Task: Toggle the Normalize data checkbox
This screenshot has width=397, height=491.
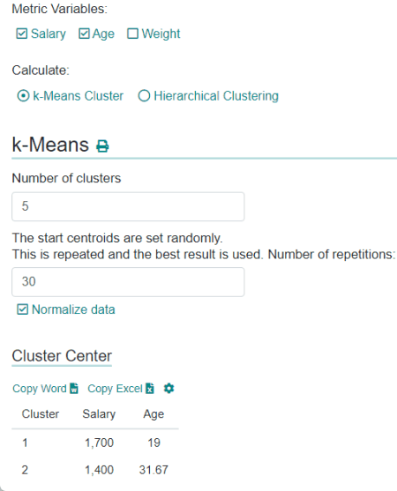Action: (22, 309)
